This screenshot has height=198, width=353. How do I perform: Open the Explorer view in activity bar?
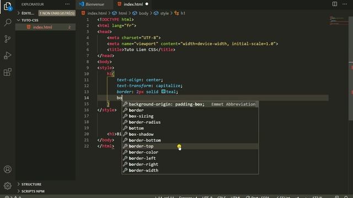pyautogui.click(x=7, y=6)
